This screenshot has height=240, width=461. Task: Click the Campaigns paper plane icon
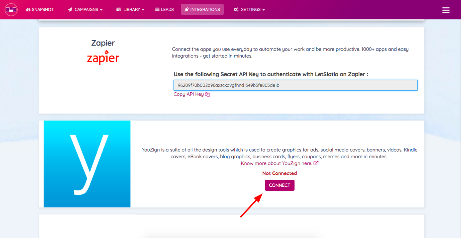click(70, 10)
